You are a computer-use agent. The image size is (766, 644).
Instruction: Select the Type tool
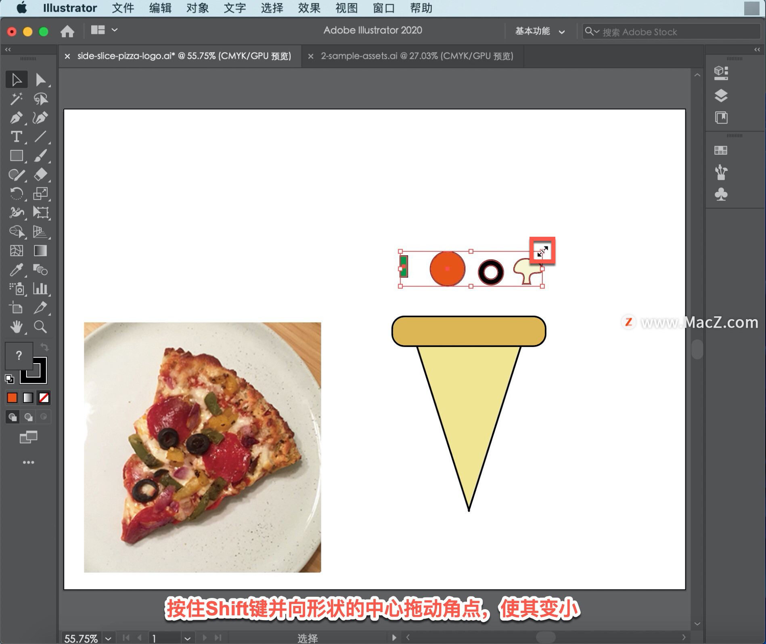[x=17, y=137]
